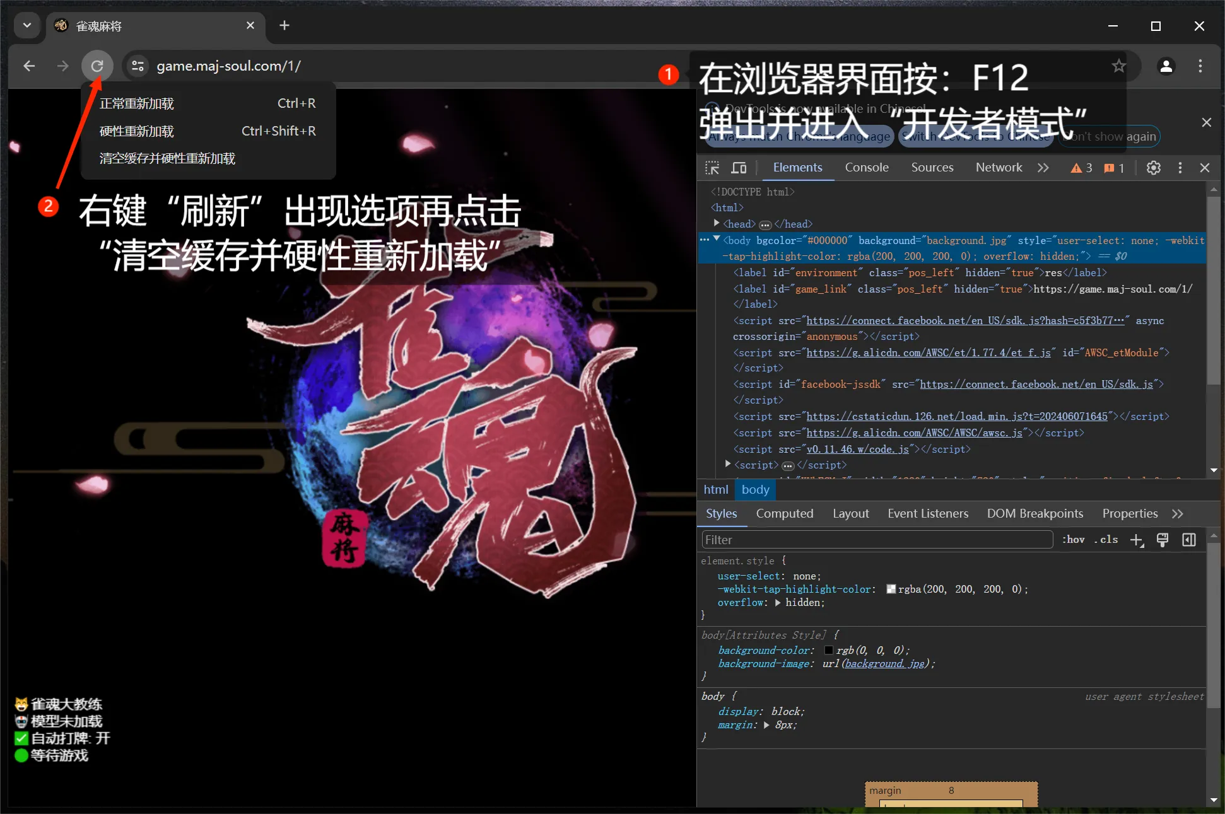
Task: Bookmark this page with the star icon
Action: (1118, 66)
